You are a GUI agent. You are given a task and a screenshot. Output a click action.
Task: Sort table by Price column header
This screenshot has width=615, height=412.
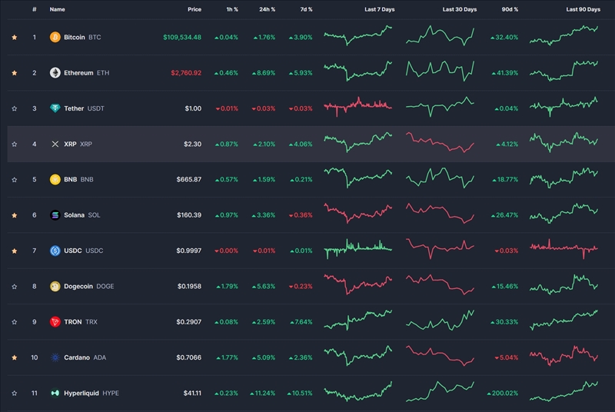click(194, 9)
